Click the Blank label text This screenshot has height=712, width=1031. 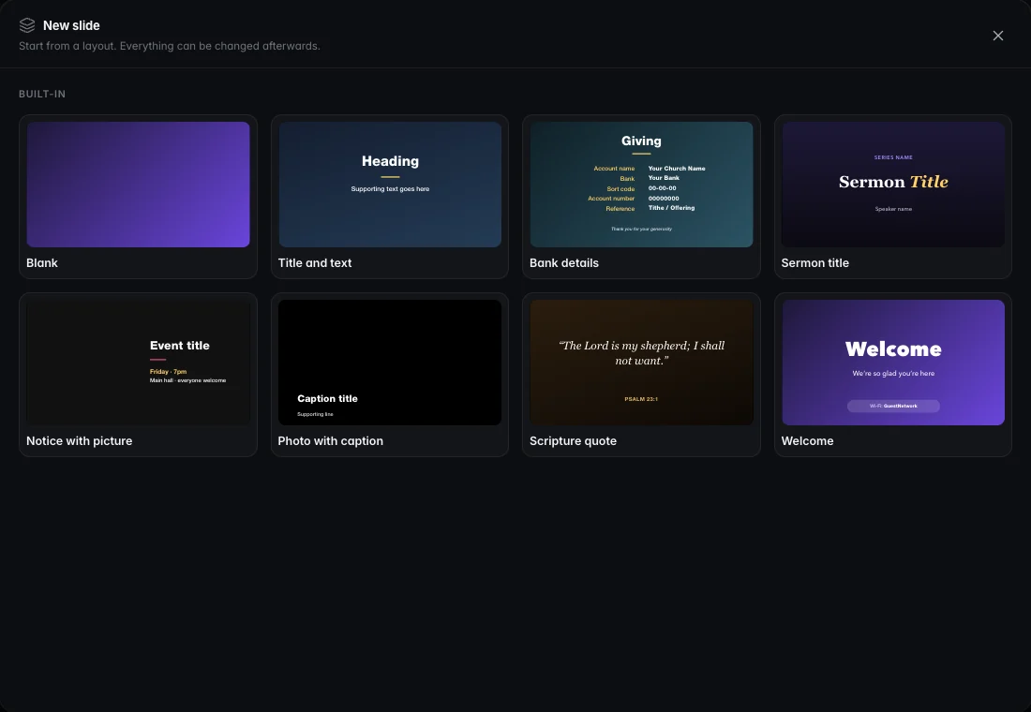(x=42, y=263)
